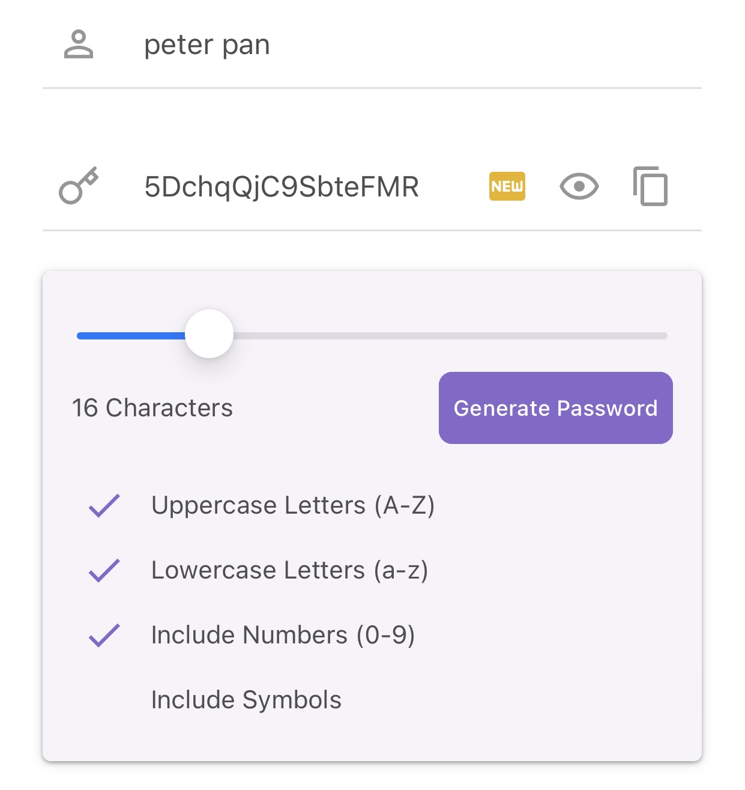Click the yellow NEW badge
Viewport: 745px width, 790px height.
(x=507, y=186)
